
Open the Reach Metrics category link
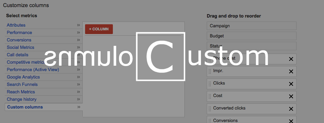pos(21,92)
